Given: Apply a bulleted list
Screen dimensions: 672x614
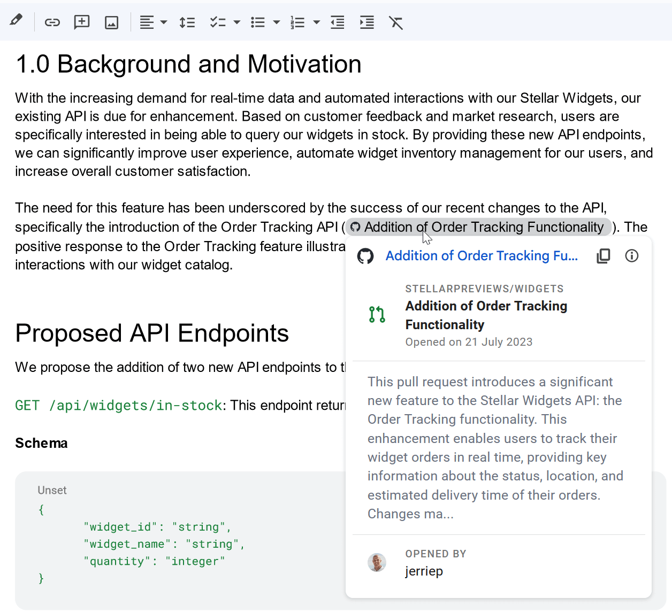Looking at the screenshot, I should pos(257,22).
